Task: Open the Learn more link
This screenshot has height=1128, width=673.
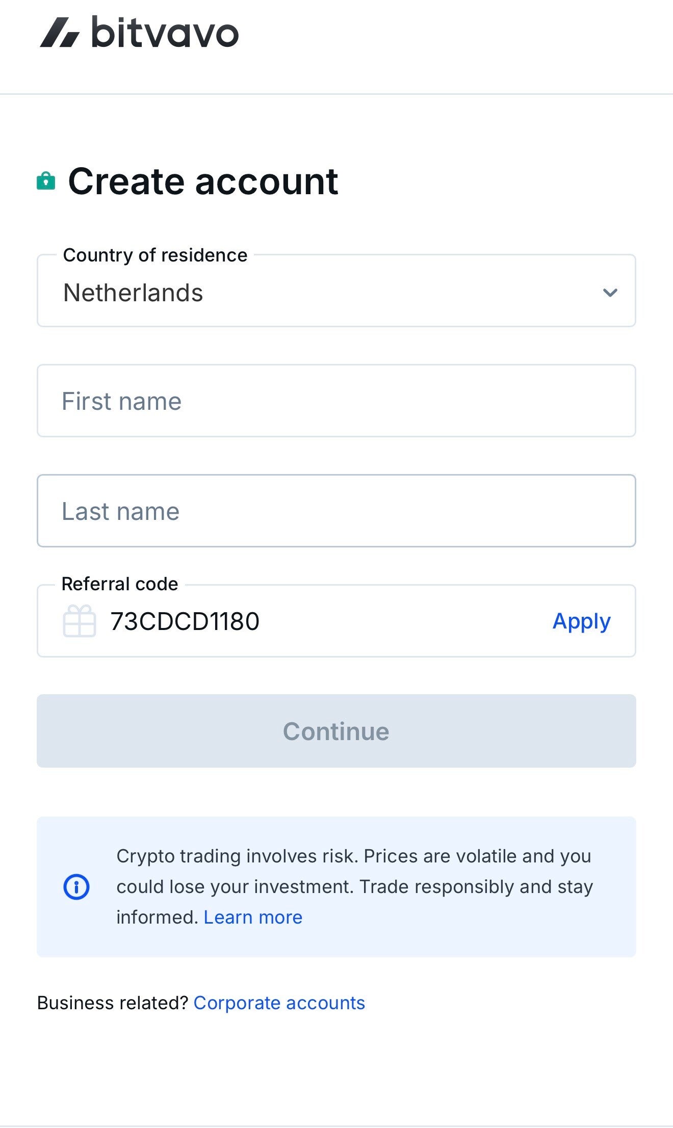Action: 253,917
